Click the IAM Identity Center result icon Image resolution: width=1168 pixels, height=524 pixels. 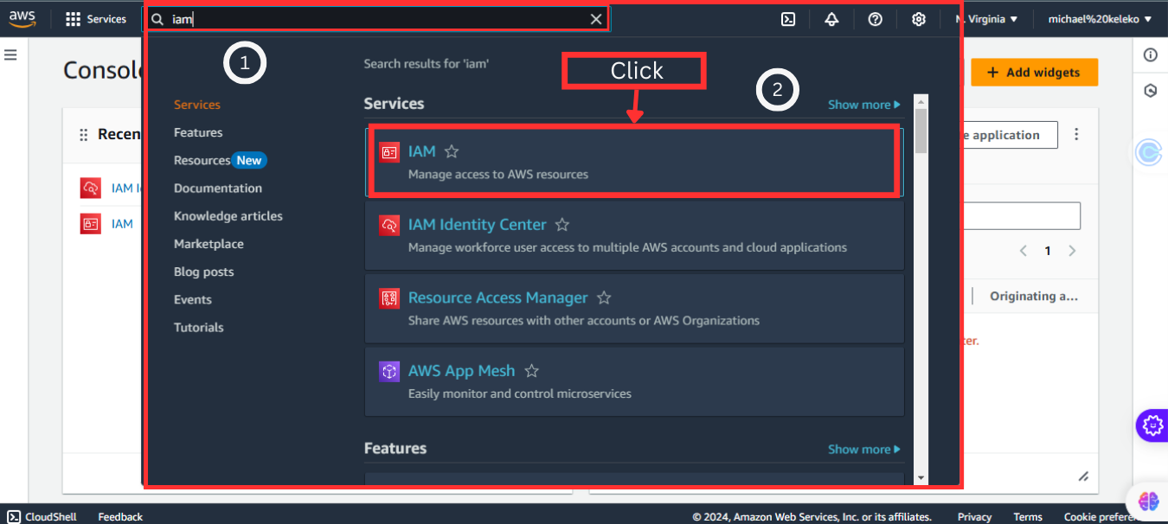(x=389, y=225)
